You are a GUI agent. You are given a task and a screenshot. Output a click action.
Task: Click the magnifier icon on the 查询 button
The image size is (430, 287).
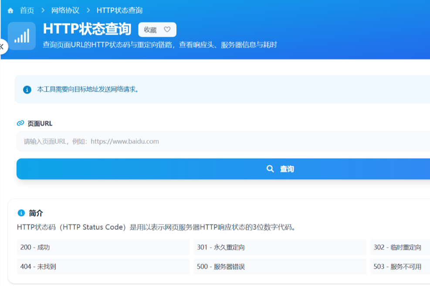point(270,169)
